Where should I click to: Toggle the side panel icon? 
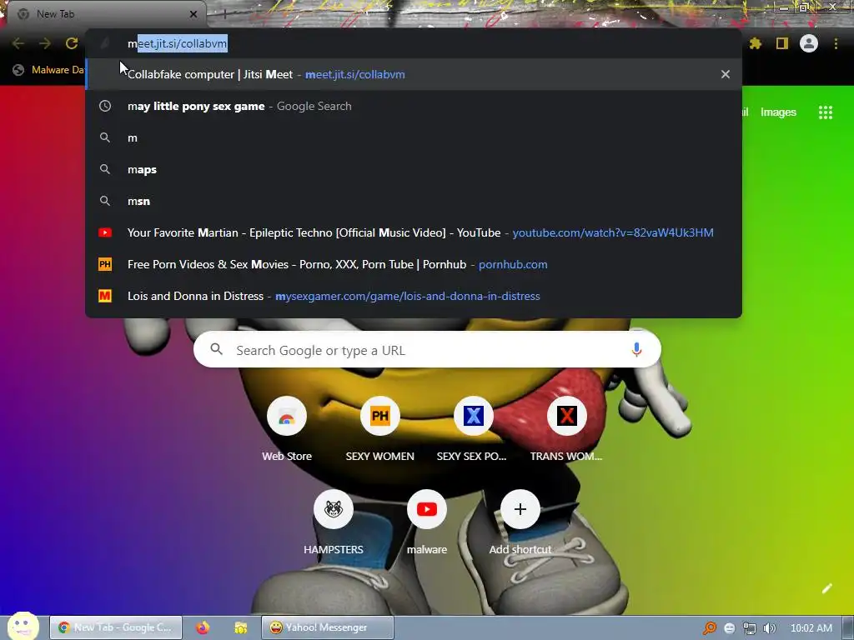782,43
